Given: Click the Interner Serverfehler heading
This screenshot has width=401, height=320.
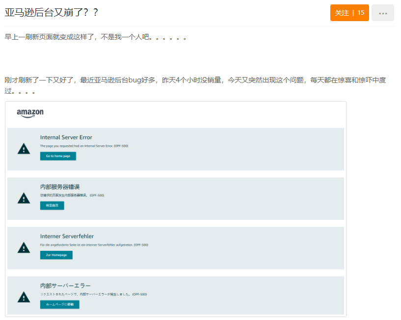Looking at the screenshot, I should tap(67, 236).
